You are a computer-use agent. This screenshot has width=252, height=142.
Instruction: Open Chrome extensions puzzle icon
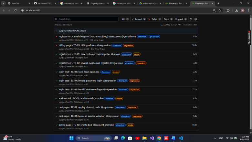click(228, 10)
